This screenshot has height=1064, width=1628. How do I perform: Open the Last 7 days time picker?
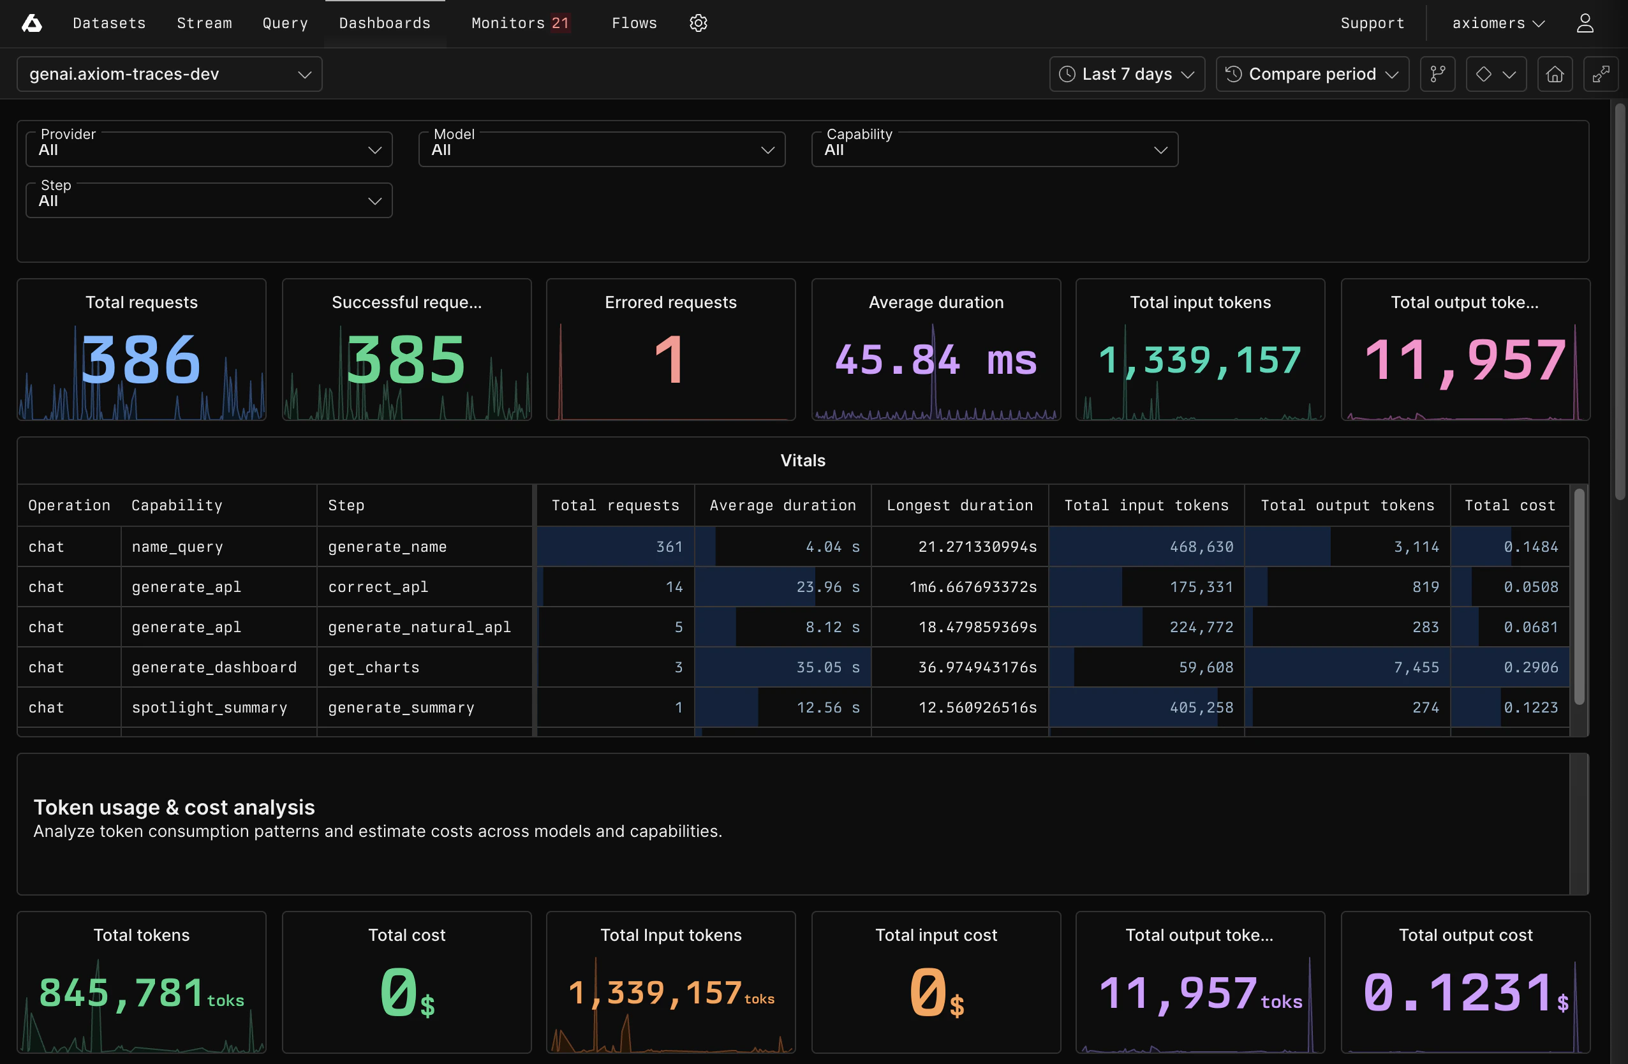(1127, 74)
